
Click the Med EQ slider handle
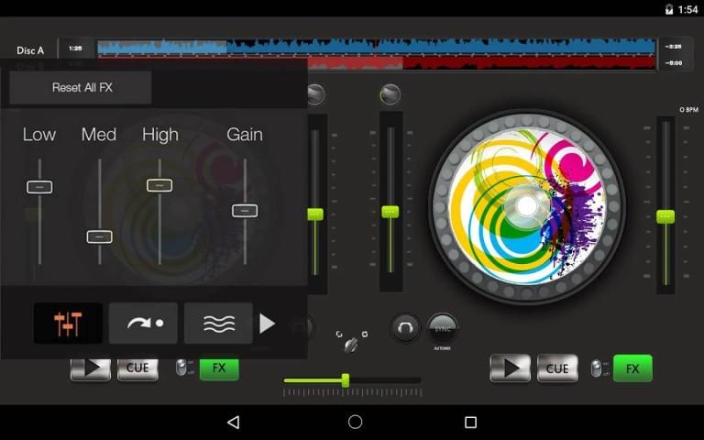(99, 236)
